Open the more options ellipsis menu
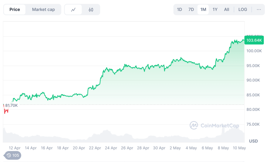This screenshot has height=162, width=267. (x=259, y=9)
